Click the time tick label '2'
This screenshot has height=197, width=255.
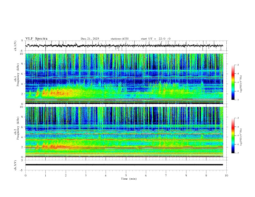pos(66,175)
